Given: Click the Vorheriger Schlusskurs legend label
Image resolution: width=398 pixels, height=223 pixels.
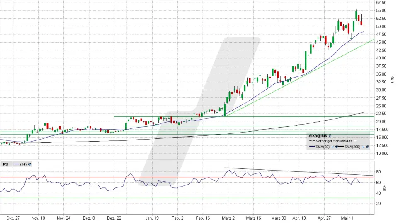Looking at the screenshot, I should pos(334,141).
